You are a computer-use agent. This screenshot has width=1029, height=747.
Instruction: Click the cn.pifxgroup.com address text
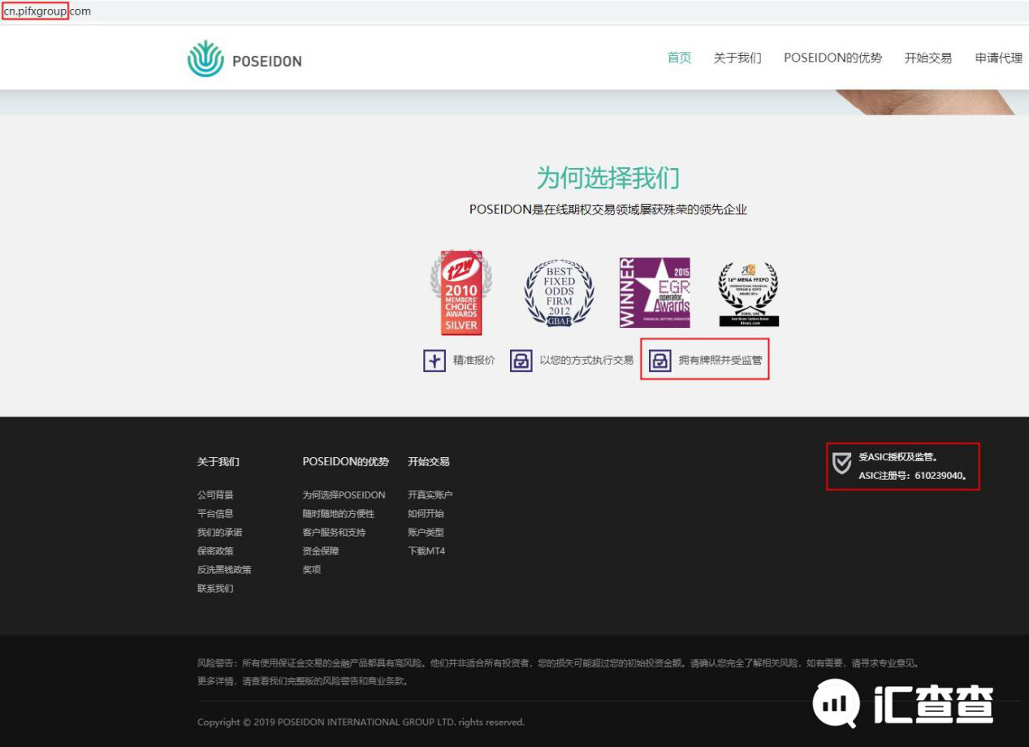point(47,11)
